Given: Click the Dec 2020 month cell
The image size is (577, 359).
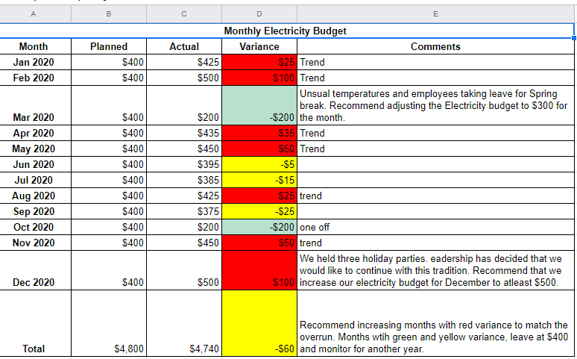Looking at the screenshot, I should point(35,270).
